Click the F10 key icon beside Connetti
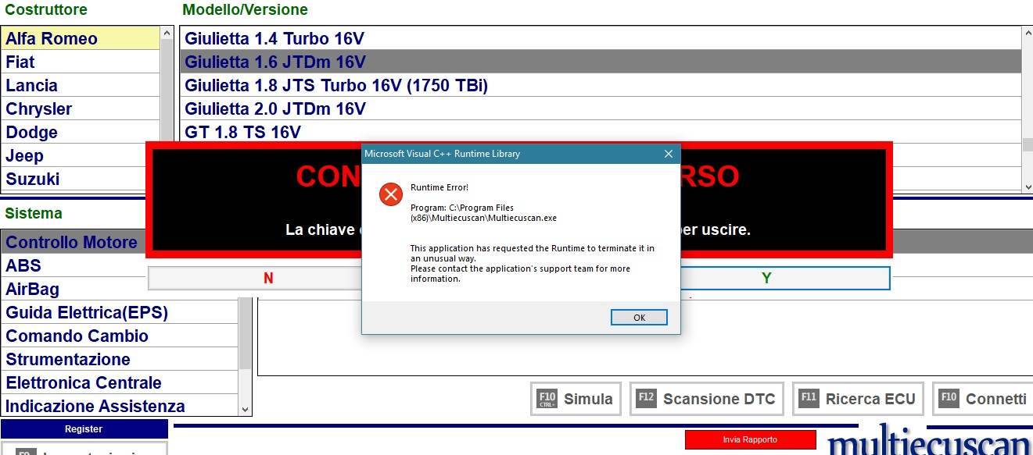This screenshot has height=455, width=1033. 949,398
